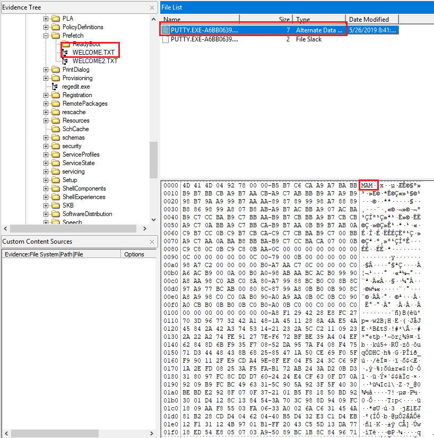Click the security folder icon

click(x=56, y=146)
